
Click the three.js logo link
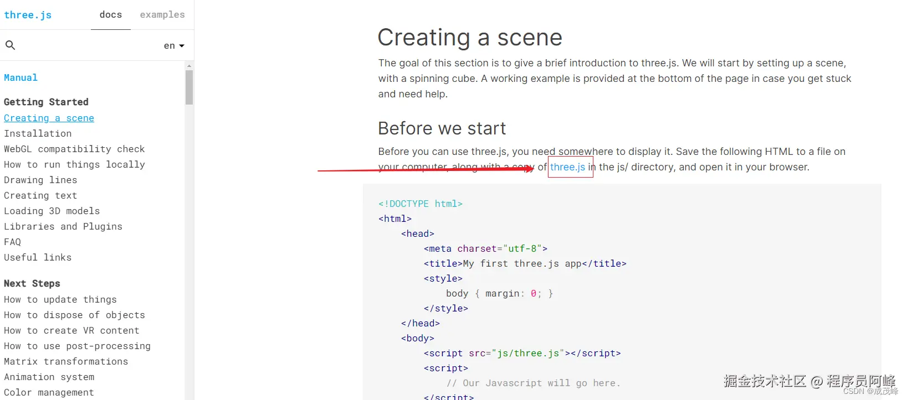pyautogui.click(x=28, y=15)
